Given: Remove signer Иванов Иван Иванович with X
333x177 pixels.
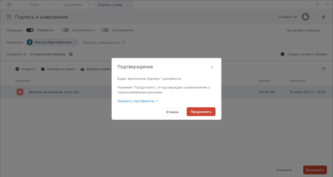Looking at the screenshot, I should click(x=75, y=42).
